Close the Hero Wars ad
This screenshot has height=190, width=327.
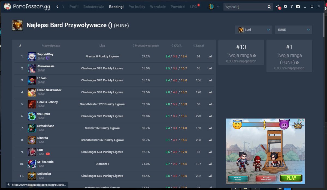point(303,120)
